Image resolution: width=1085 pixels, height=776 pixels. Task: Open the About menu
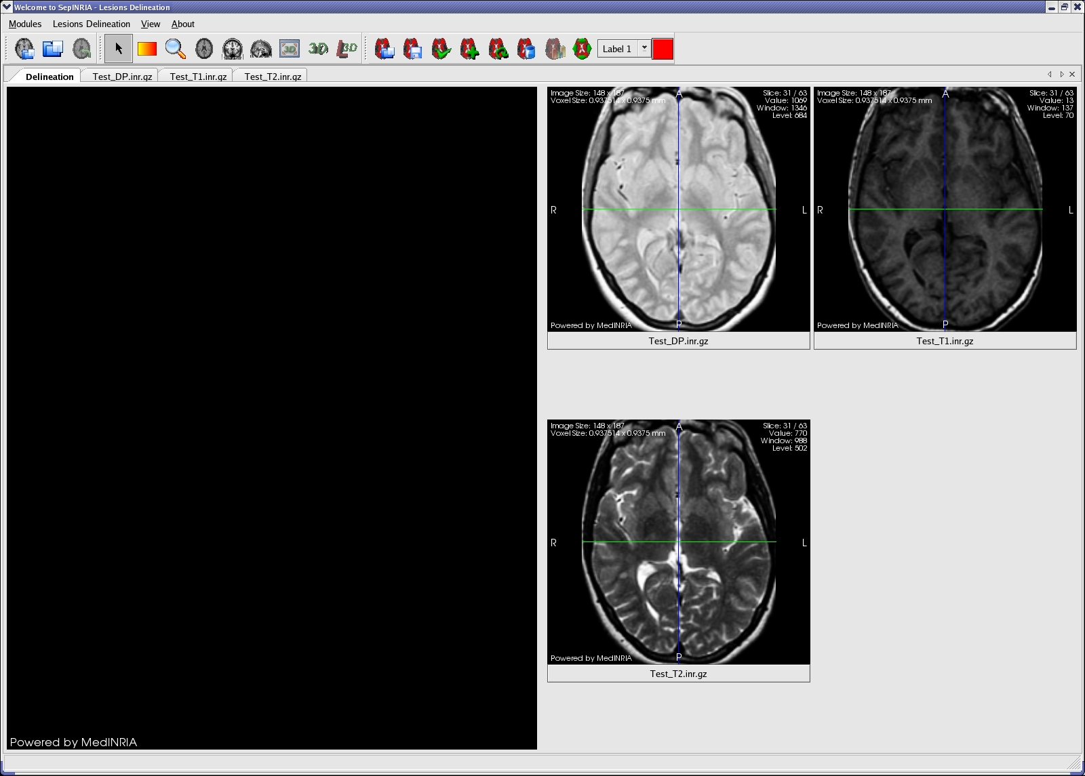(183, 24)
